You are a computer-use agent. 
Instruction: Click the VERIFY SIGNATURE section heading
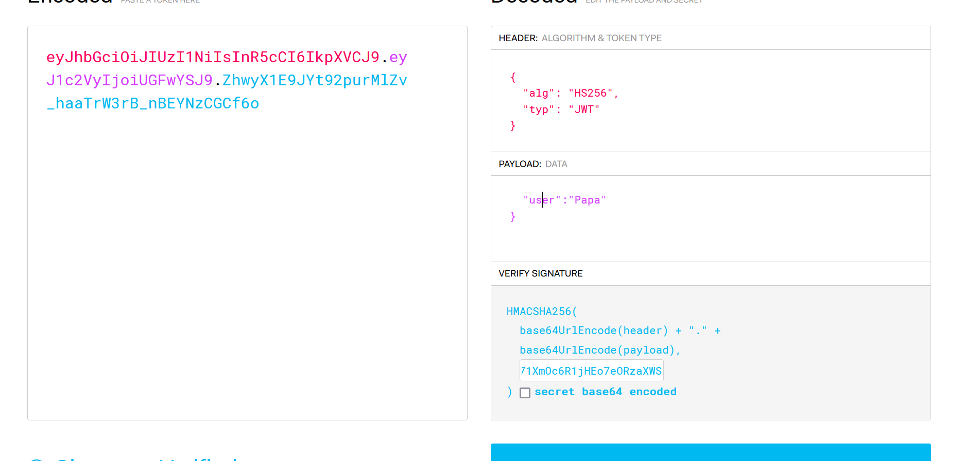click(540, 273)
